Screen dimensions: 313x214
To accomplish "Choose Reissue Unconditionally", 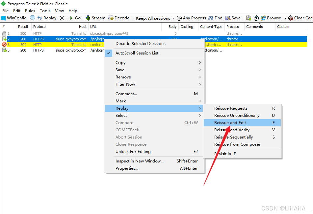I will (x=242, y=116).
